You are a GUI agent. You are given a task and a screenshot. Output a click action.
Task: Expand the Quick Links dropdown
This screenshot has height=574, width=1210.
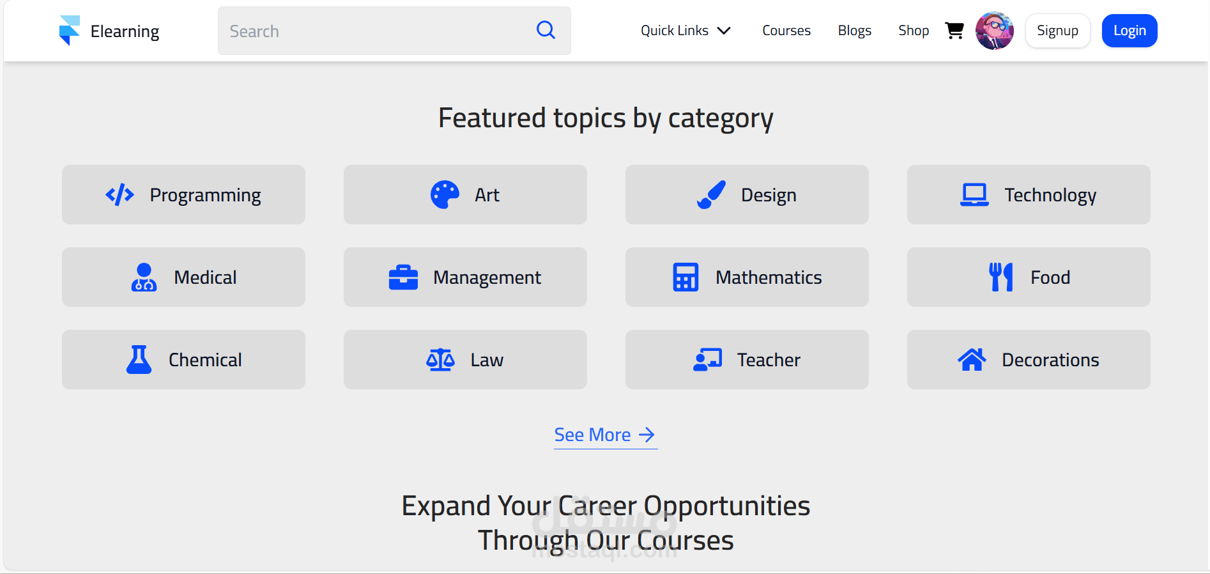[x=685, y=31]
